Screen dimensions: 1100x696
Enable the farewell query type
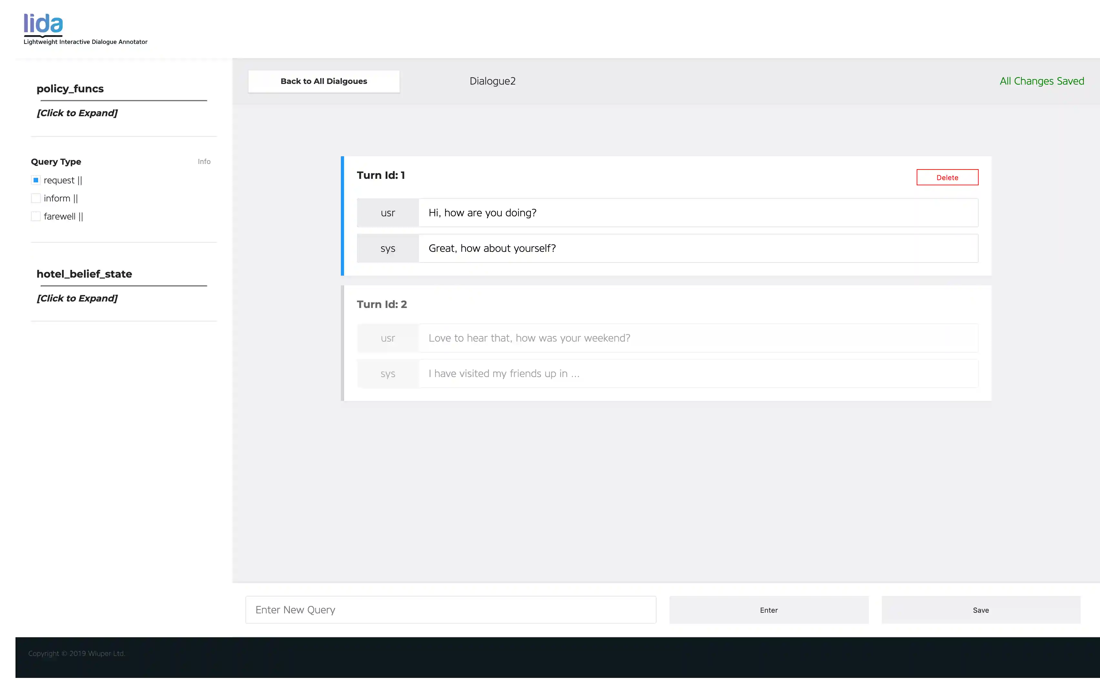point(36,216)
